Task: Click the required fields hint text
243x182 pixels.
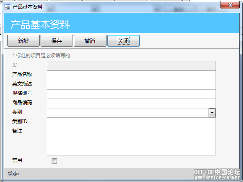Action: point(41,55)
